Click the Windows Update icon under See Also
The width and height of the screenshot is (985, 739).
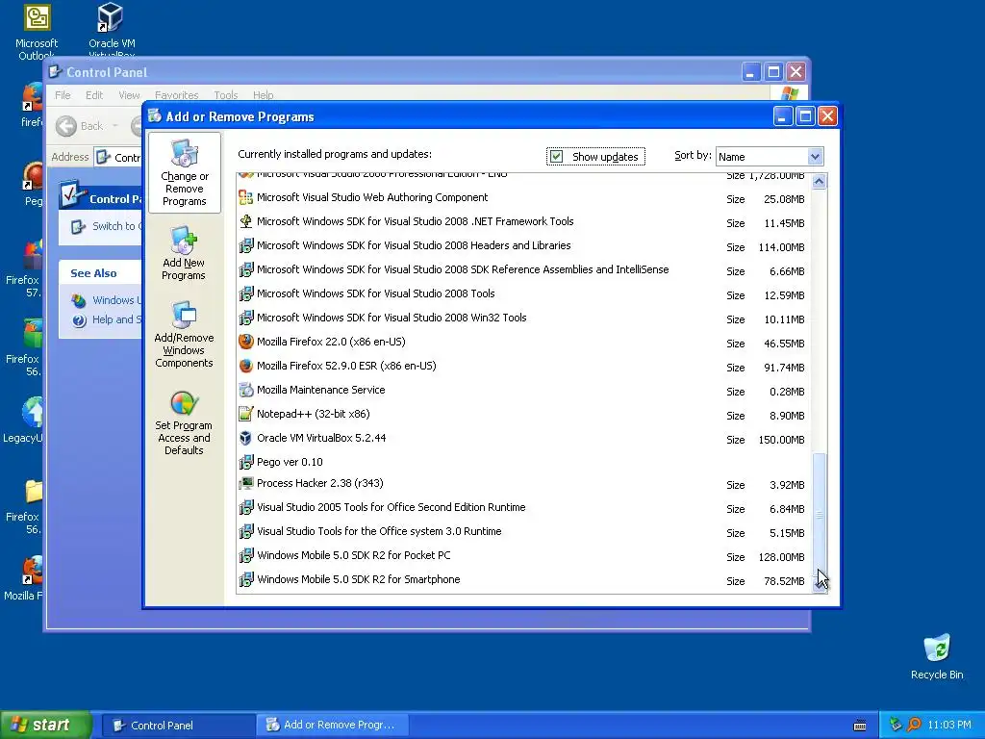coord(79,300)
